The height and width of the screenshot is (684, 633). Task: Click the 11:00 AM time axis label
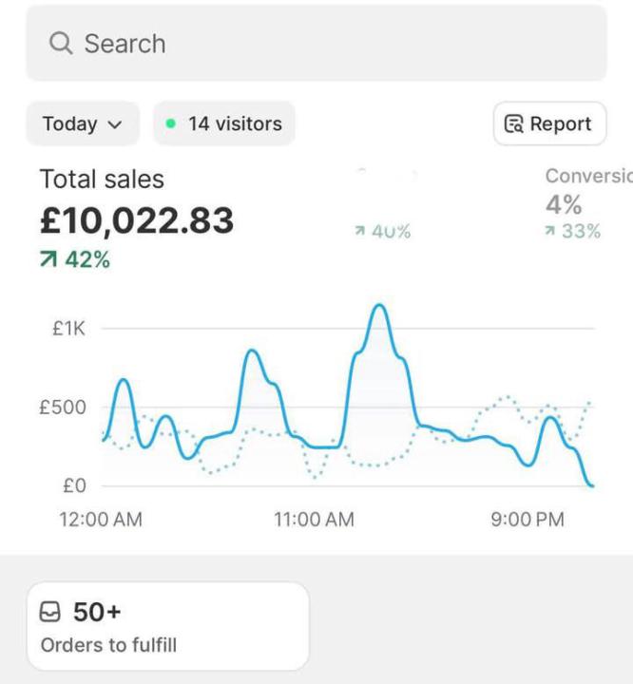[313, 520]
